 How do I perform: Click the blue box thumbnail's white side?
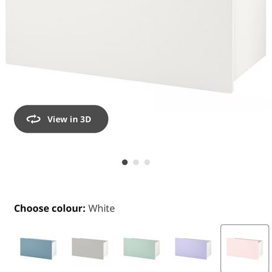point(54,248)
